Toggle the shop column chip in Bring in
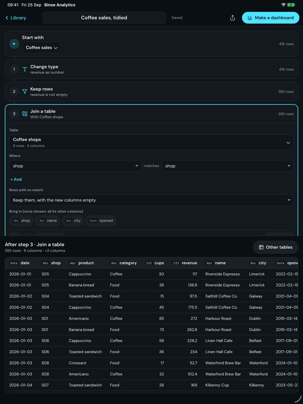Viewport: 303px width, 404px height. pos(21,221)
